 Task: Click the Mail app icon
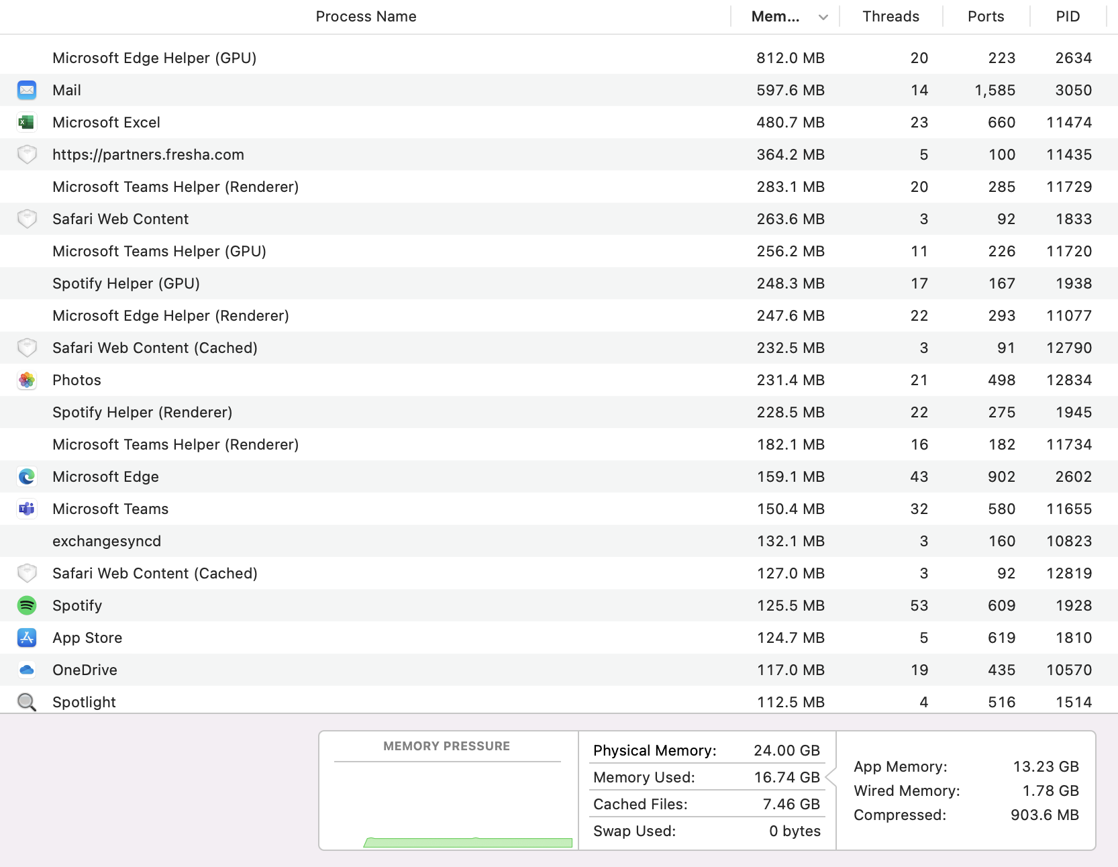27,90
